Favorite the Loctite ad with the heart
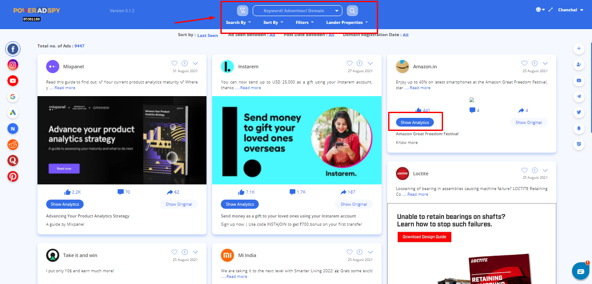The width and height of the screenshot is (592, 284). (x=524, y=170)
